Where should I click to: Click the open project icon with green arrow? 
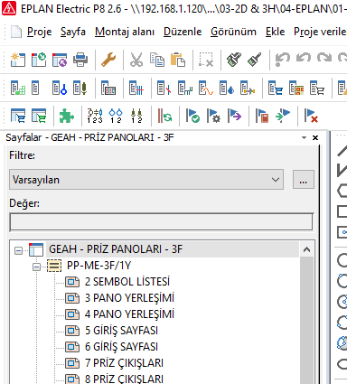[39, 60]
